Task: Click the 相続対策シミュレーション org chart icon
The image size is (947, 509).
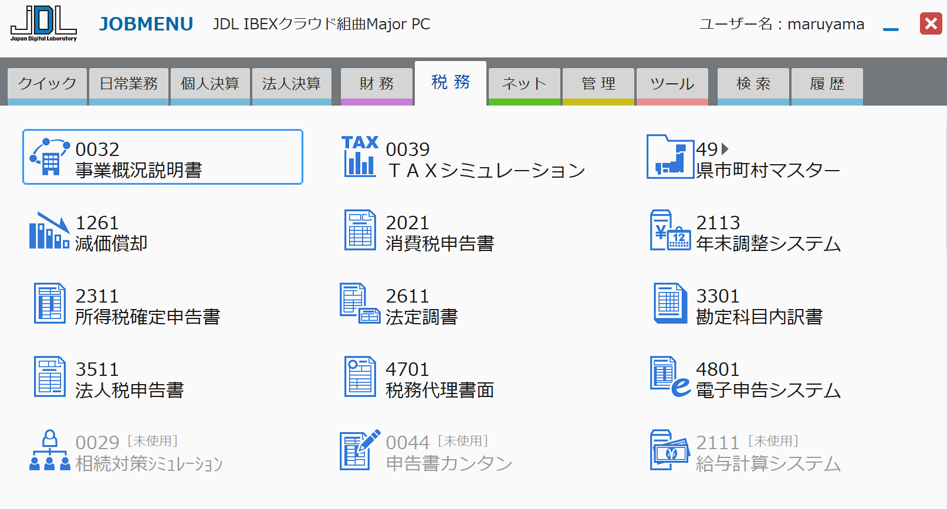Action: (50, 450)
